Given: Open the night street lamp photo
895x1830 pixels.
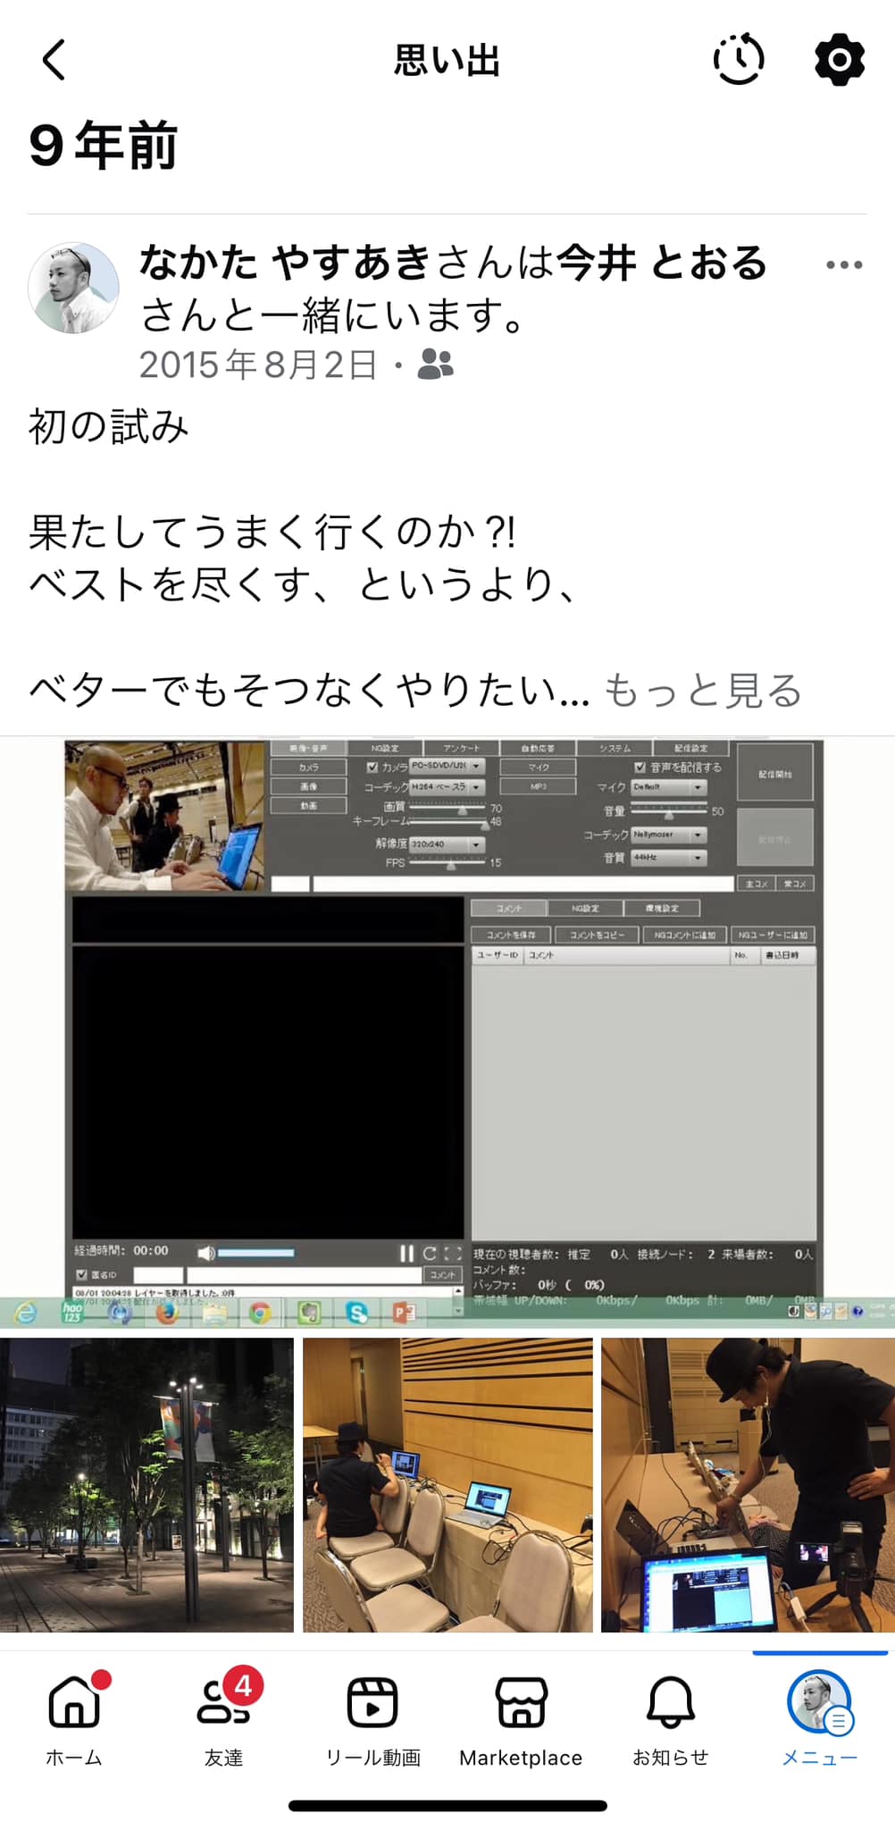Looking at the screenshot, I should click(x=146, y=1484).
